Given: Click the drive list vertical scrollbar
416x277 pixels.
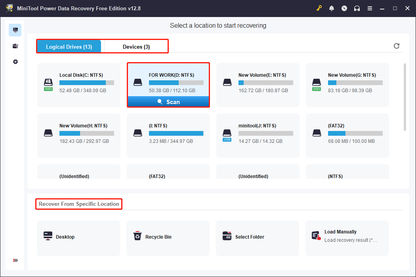Looking at the screenshot, I should pyautogui.click(x=404, y=97).
